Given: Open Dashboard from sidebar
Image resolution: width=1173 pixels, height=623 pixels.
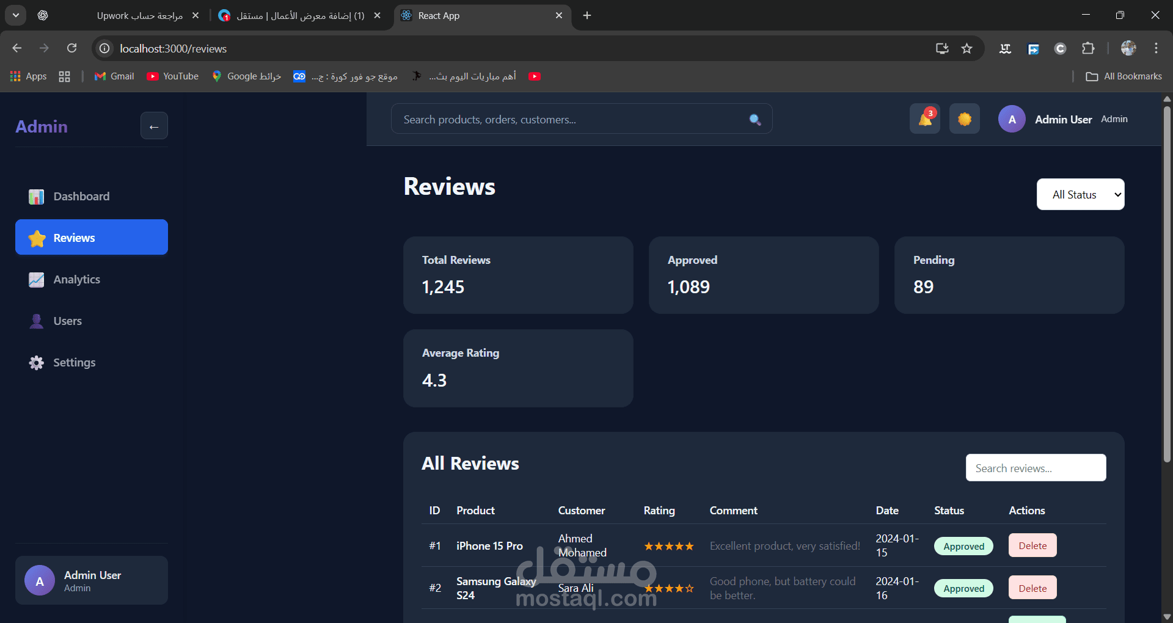Looking at the screenshot, I should pos(92,197).
